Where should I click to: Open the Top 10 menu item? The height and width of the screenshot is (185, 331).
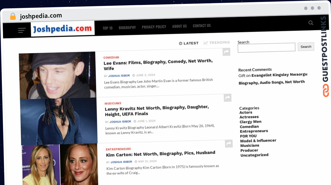[108, 28]
